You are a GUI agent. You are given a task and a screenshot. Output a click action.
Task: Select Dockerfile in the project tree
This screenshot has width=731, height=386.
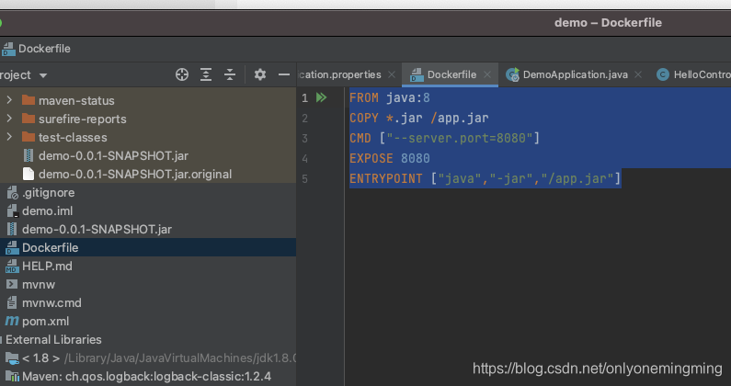coord(148,247)
